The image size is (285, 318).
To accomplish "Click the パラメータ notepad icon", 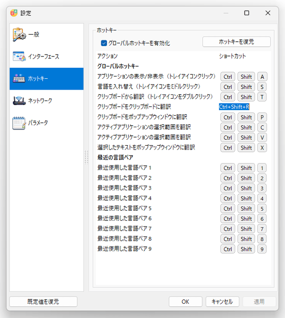I will [x=19, y=123].
